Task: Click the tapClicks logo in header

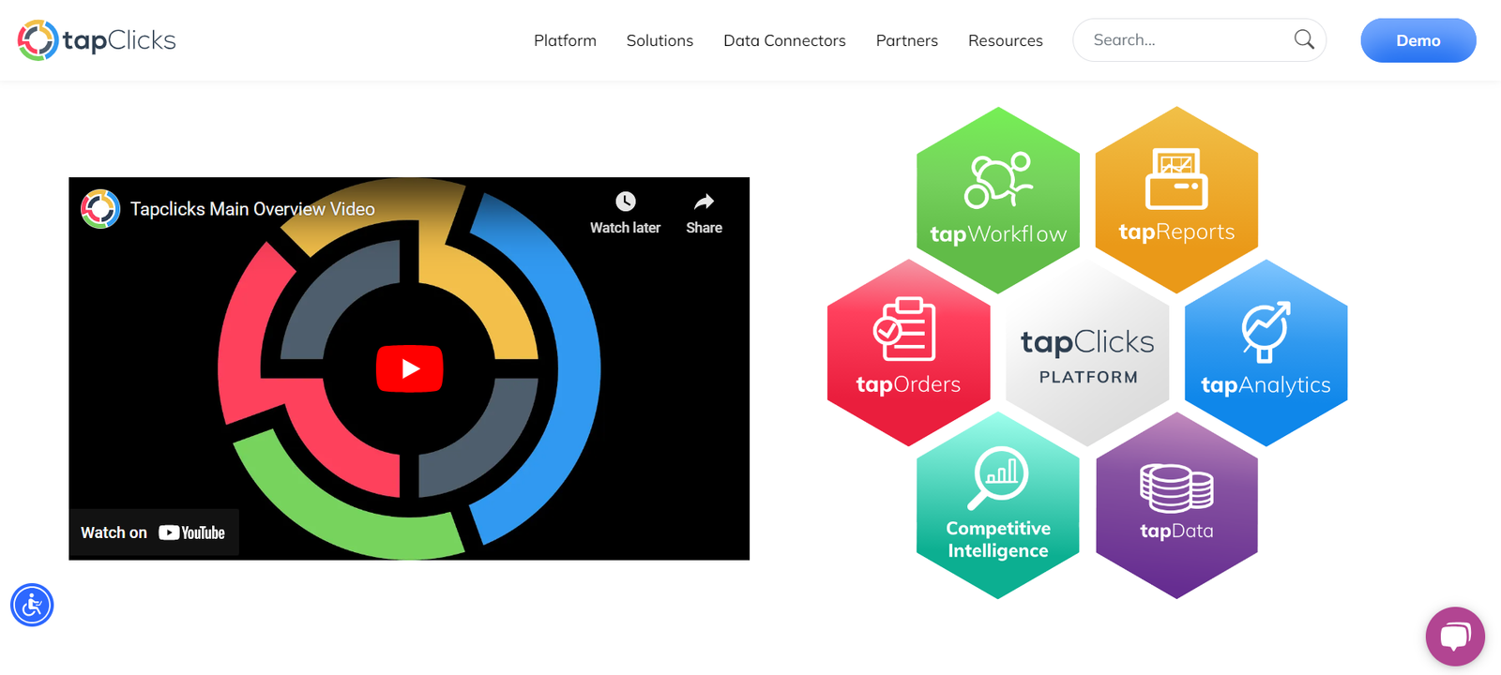Action: [x=97, y=40]
